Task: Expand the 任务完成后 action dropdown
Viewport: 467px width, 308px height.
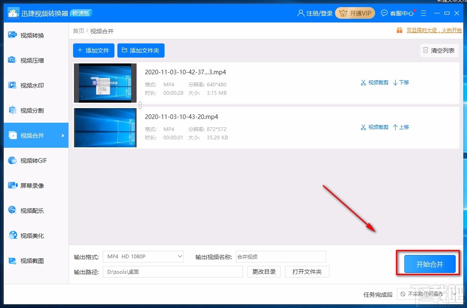Action: [x=455, y=294]
